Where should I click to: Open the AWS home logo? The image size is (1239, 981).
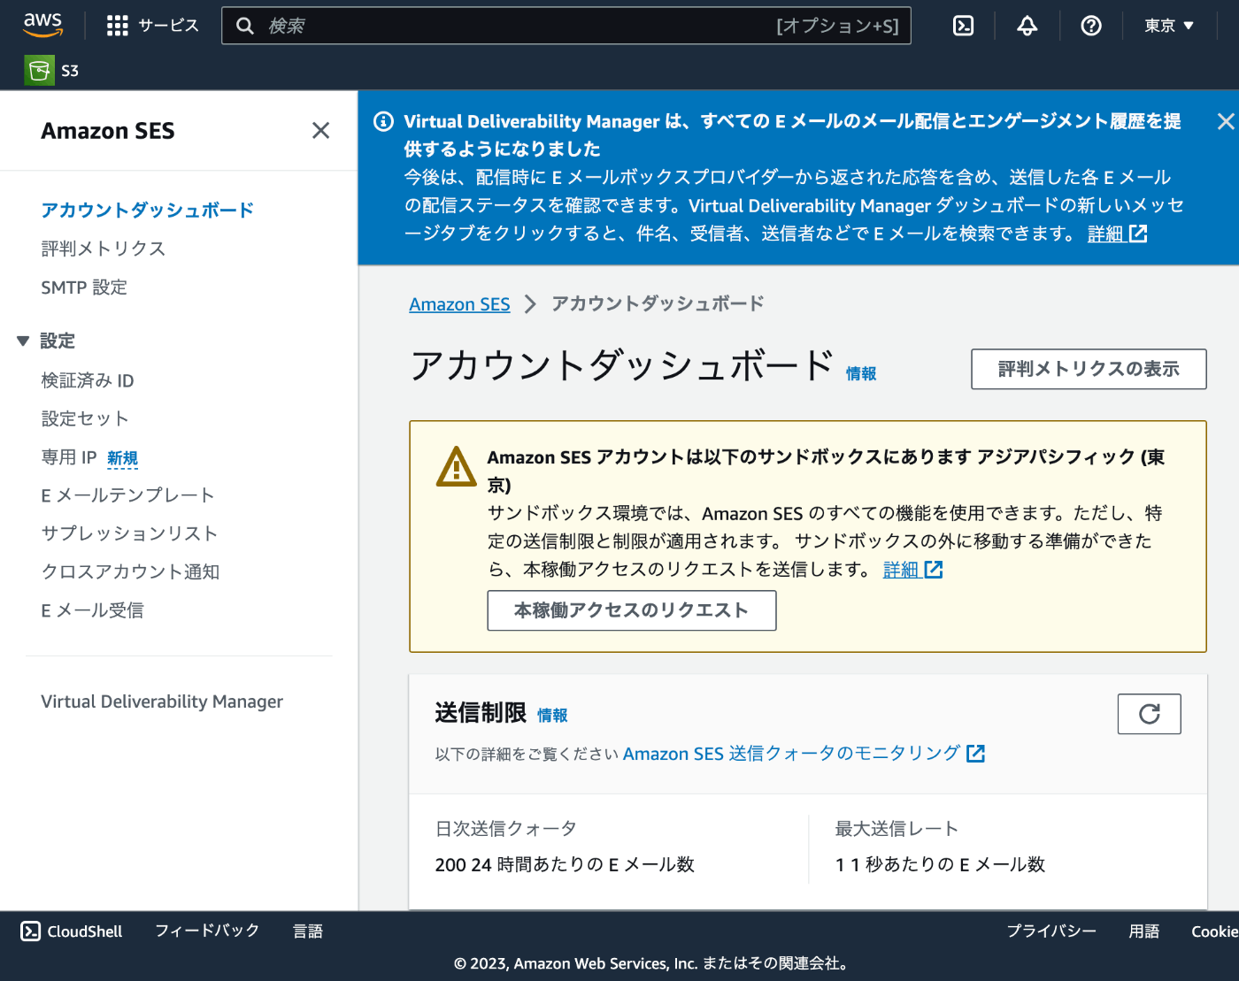[x=42, y=26]
